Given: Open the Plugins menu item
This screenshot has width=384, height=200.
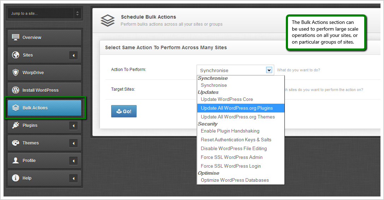Looking at the screenshot, I should coord(44,125).
